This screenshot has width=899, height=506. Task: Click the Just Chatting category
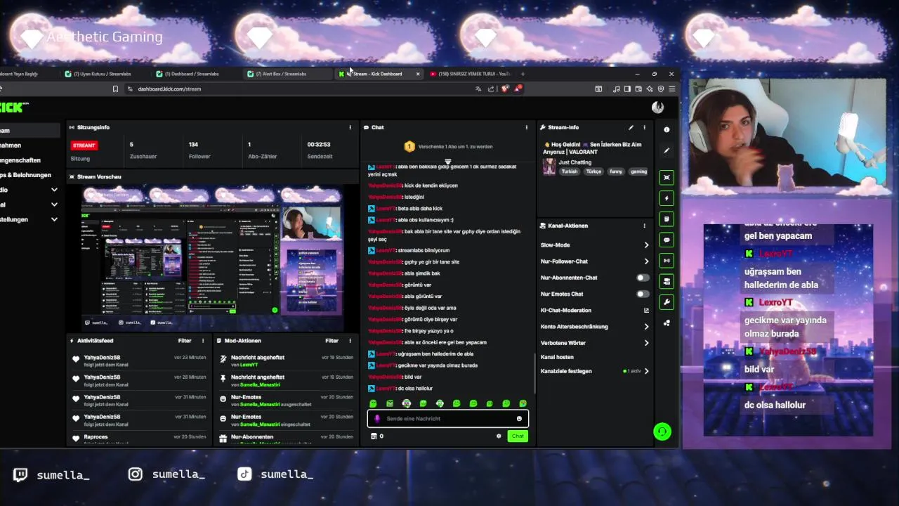tap(575, 162)
